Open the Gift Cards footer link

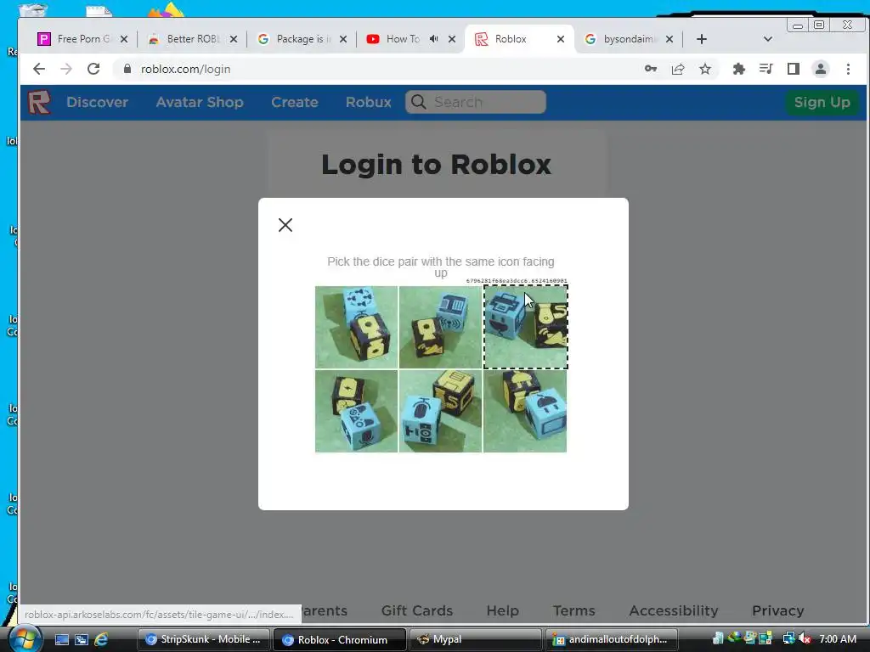[x=416, y=610]
